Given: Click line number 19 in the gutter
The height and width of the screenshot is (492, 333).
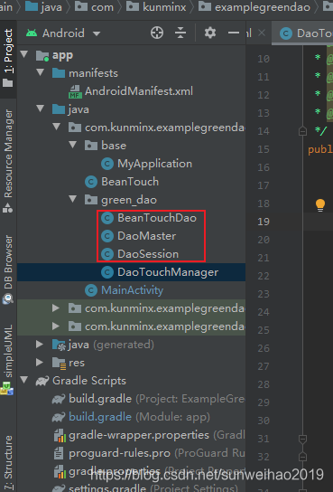Looking at the screenshot, I should point(264,222).
